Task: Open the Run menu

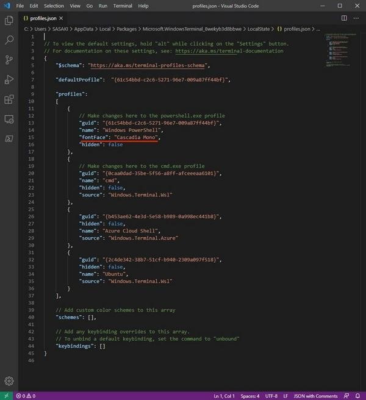Action: (x=103, y=6)
